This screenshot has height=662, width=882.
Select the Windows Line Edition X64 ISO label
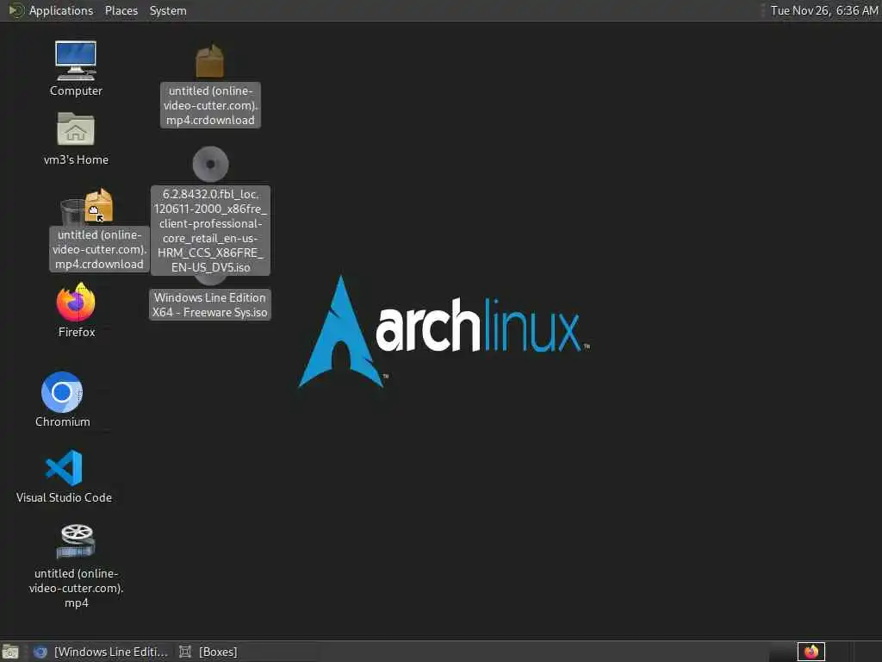[x=210, y=304]
